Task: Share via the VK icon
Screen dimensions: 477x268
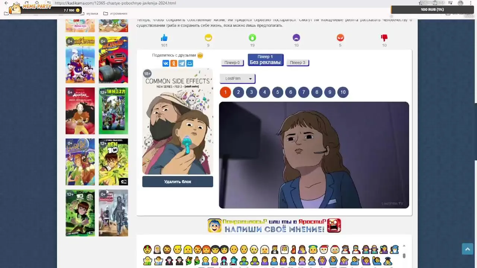Action: (x=166, y=63)
